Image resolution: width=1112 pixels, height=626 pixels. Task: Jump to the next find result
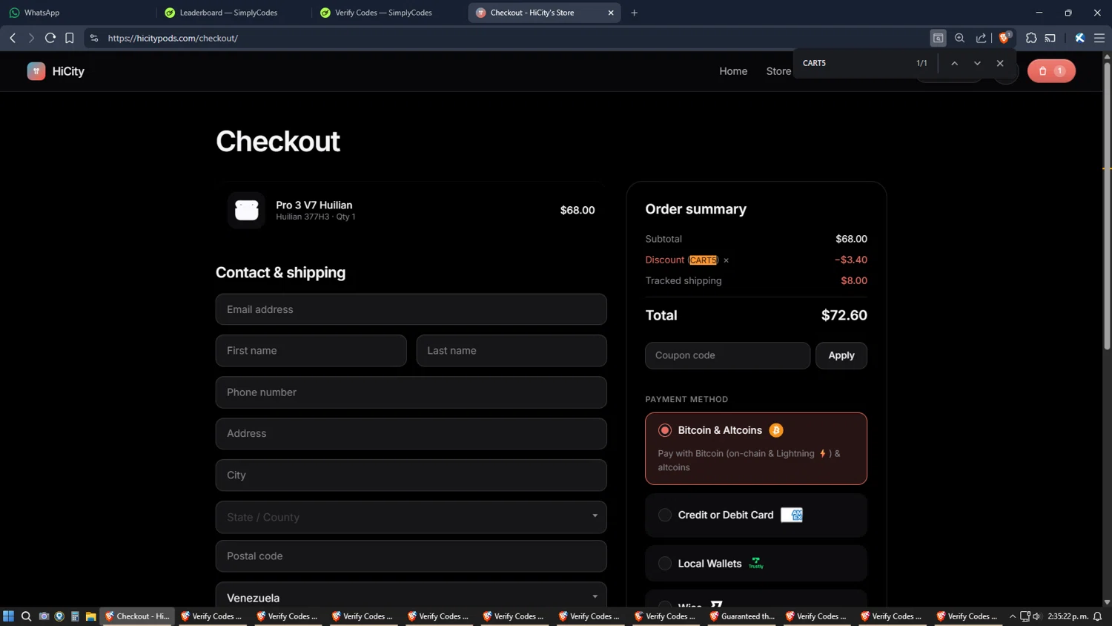(x=977, y=63)
